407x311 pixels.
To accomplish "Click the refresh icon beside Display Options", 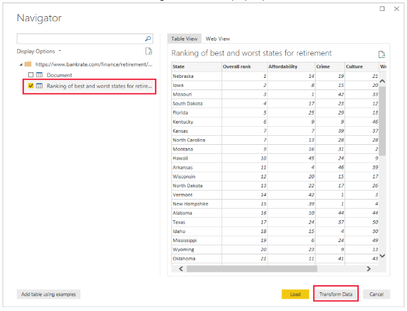I will tap(149, 51).
